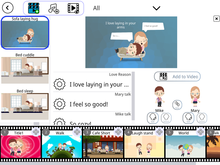
Task: Click timeline marker number 4
Action: pos(128,132)
